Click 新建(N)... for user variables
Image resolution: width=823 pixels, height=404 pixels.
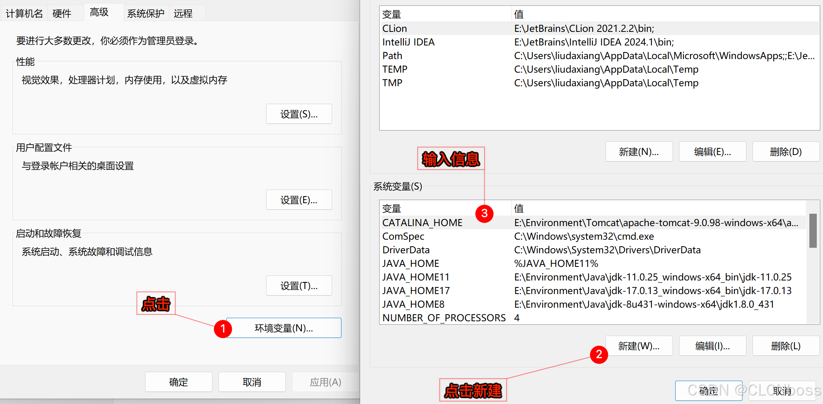pyautogui.click(x=639, y=151)
